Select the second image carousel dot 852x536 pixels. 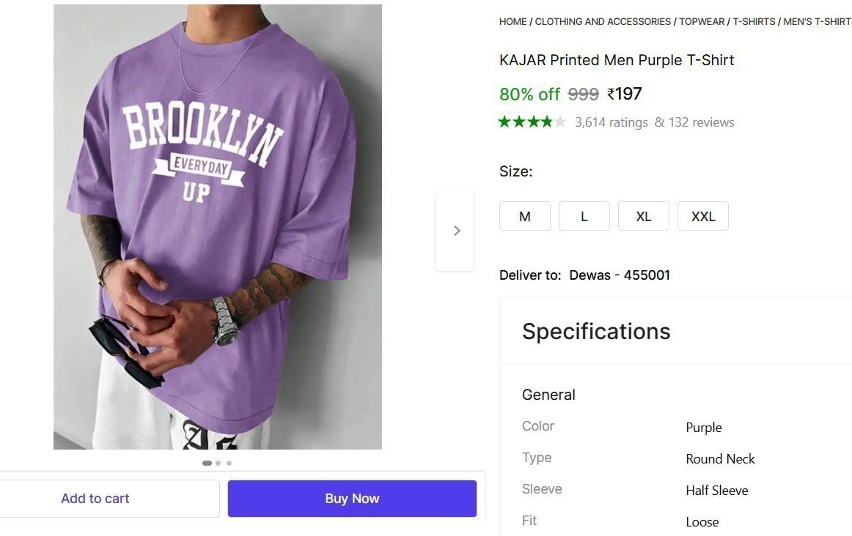pyautogui.click(x=218, y=463)
